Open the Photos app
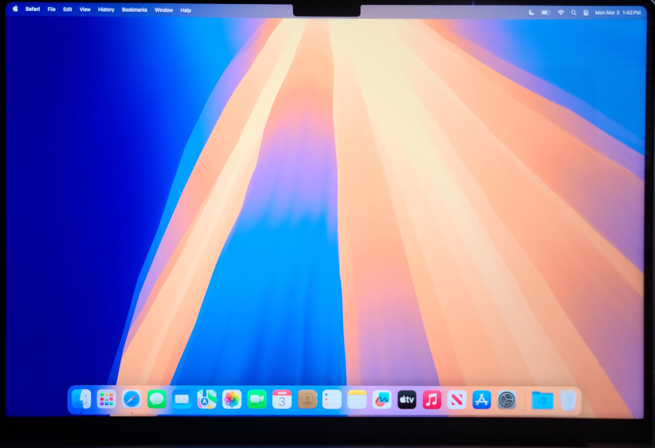655x448 pixels. tap(232, 399)
